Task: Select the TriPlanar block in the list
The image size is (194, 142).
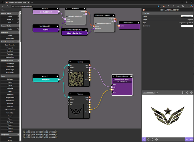Action: (10, 122)
